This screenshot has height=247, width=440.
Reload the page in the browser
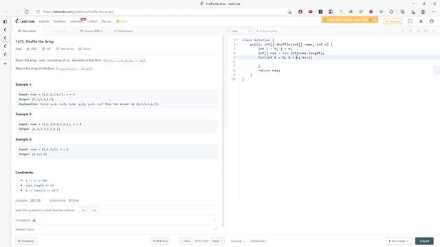26,12
